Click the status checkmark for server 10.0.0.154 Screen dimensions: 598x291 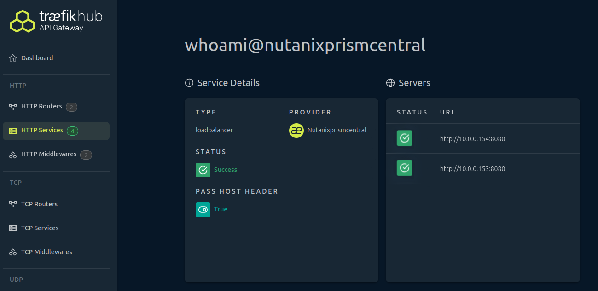404,137
